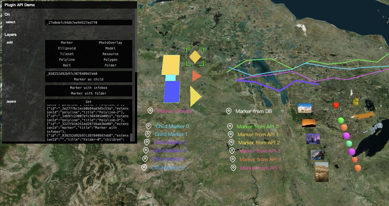Focus the folder ID input field
The height and width of the screenshot is (206, 389).
coord(89,74)
